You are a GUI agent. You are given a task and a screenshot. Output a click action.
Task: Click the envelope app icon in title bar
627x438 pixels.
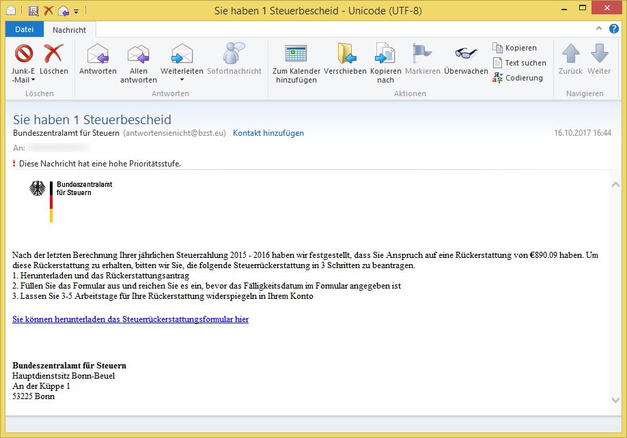click(x=11, y=10)
